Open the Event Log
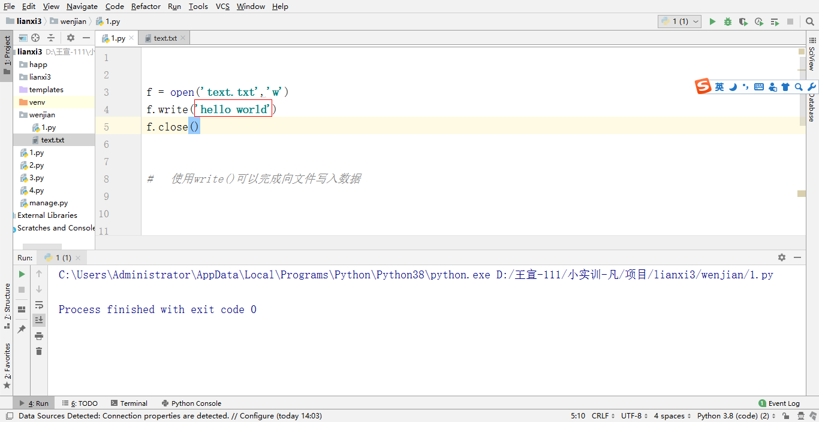Image resolution: width=819 pixels, height=422 pixels. 779,403
